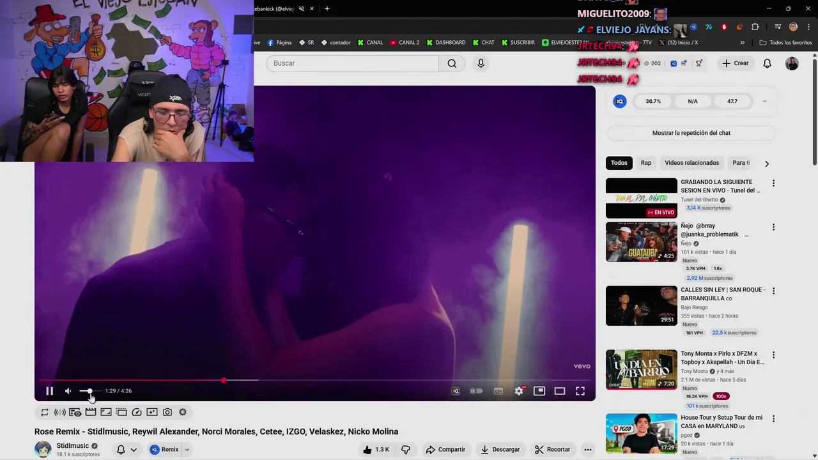This screenshot has height=460, width=818.
Task: Pause the Rose Remix video
Action: 49,391
